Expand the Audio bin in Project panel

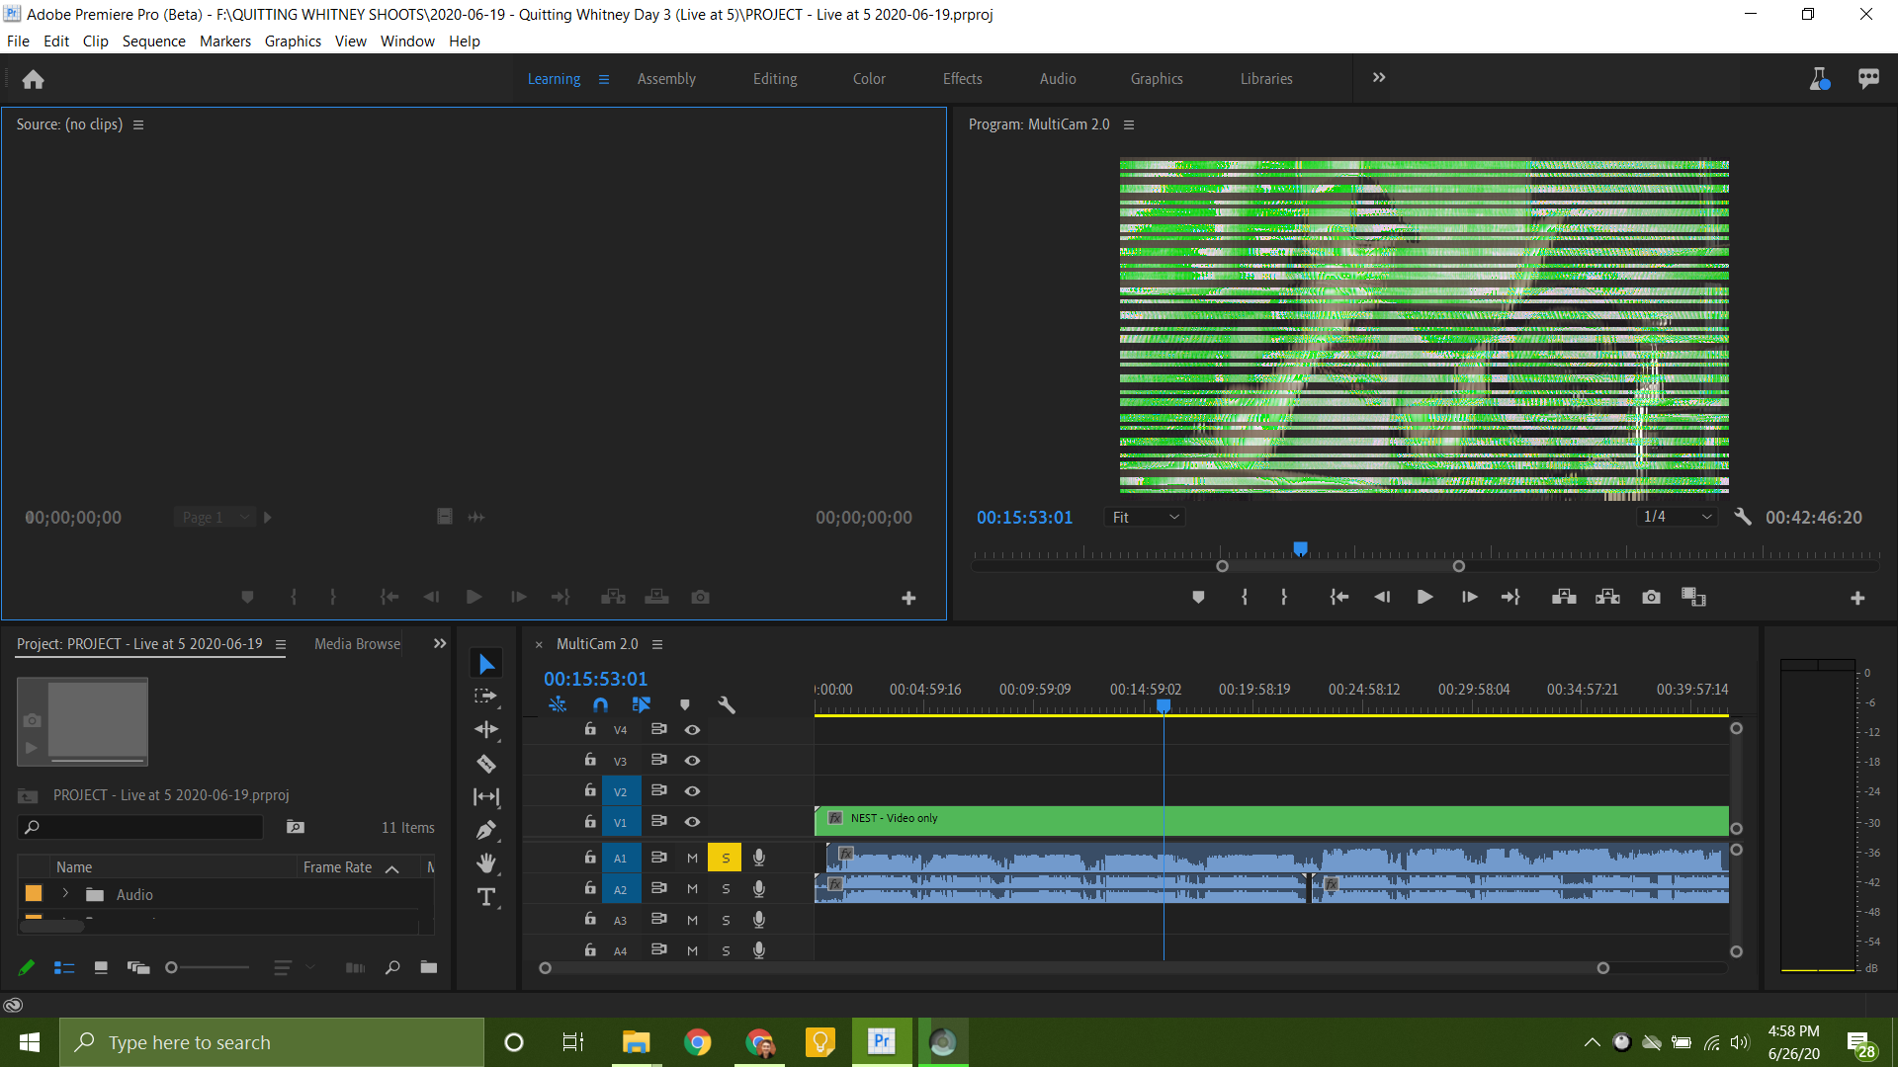(64, 894)
